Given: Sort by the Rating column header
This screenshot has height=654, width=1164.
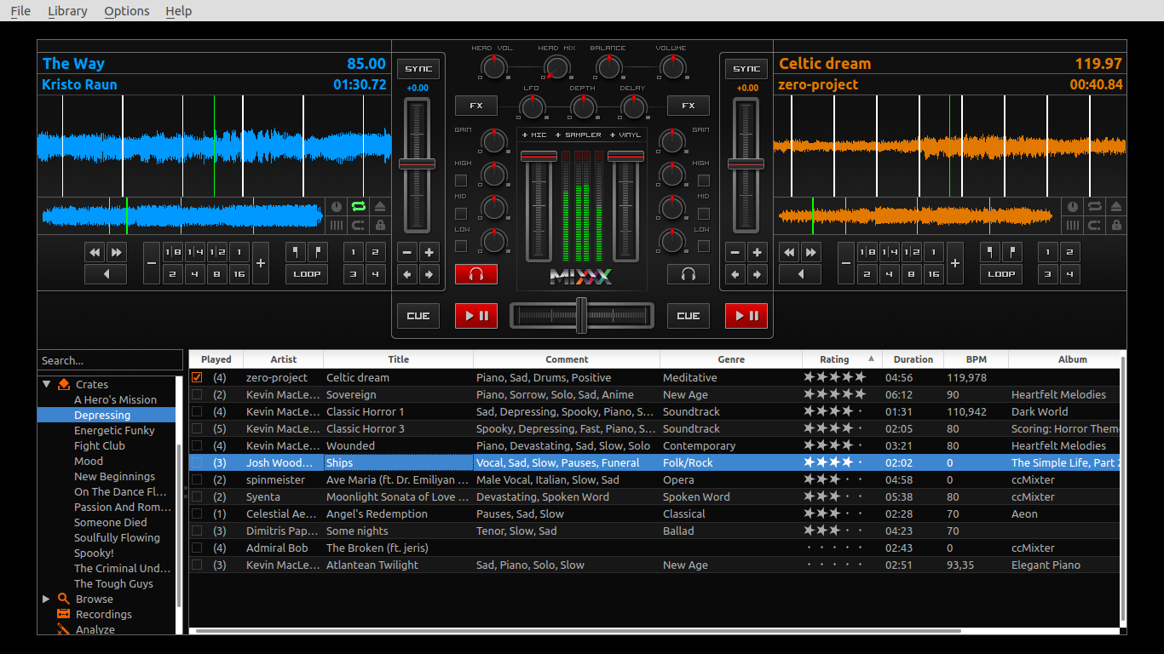Looking at the screenshot, I should (842, 359).
